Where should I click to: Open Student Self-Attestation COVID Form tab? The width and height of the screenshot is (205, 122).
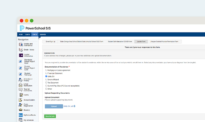click(x=120, y=42)
